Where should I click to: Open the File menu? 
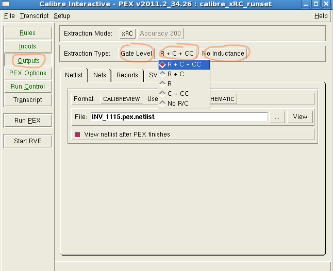coord(9,16)
